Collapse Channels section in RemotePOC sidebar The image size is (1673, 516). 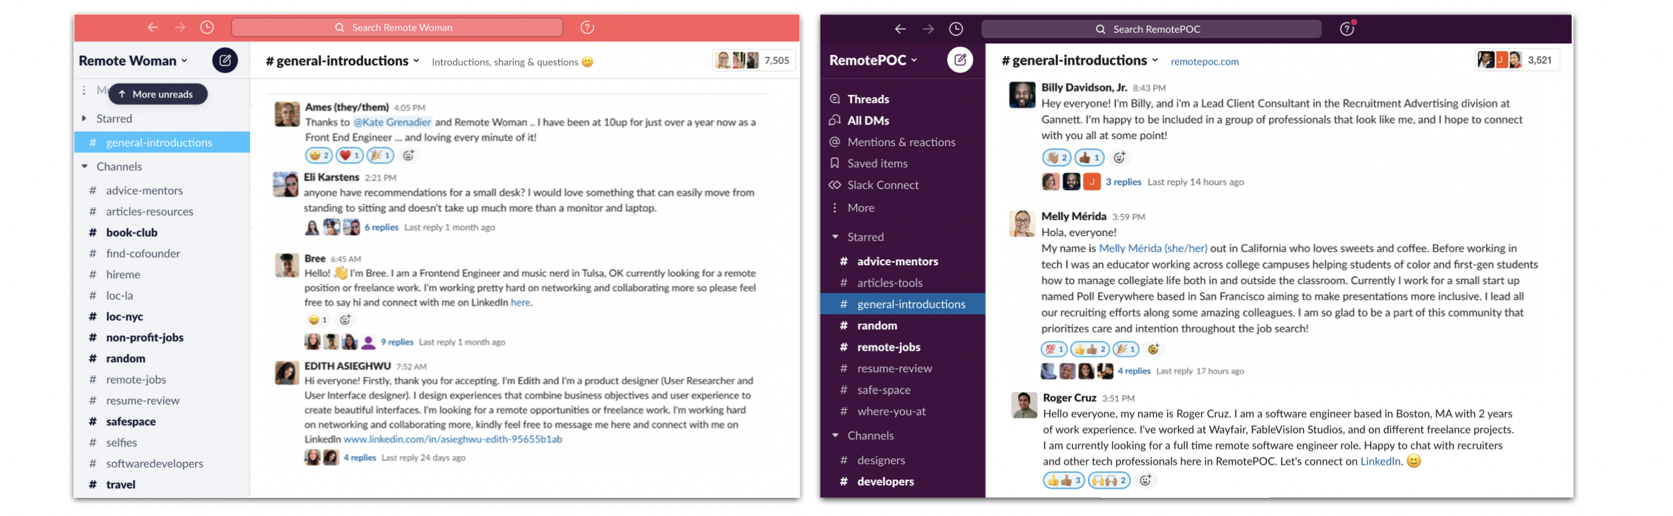[x=835, y=436]
